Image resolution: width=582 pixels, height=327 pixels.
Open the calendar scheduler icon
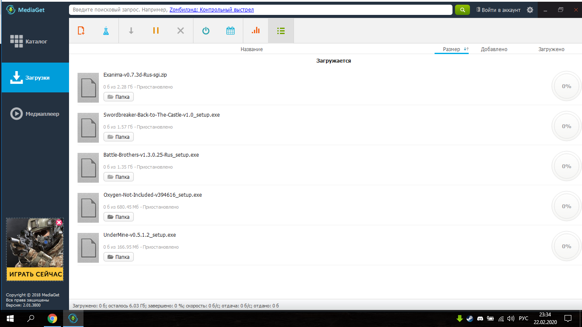coord(230,31)
